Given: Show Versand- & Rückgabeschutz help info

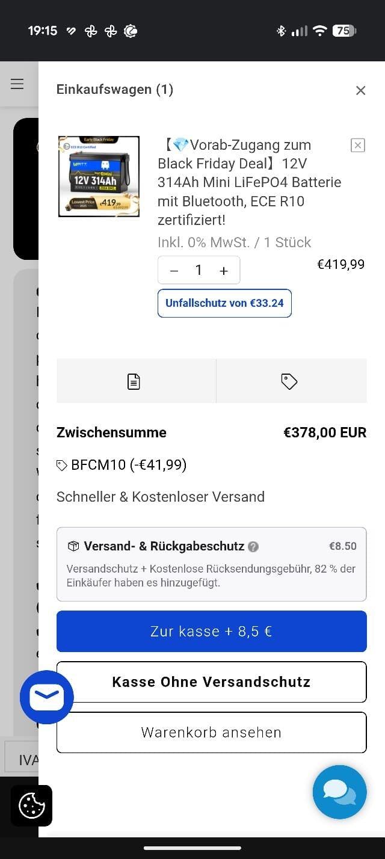Looking at the screenshot, I should [x=253, y=547].
